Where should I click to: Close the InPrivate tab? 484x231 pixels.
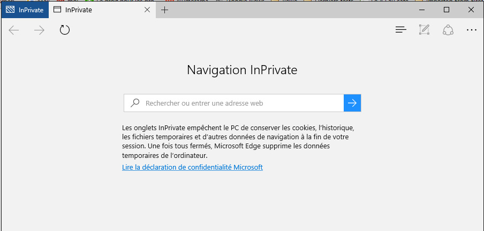point(147,10)
